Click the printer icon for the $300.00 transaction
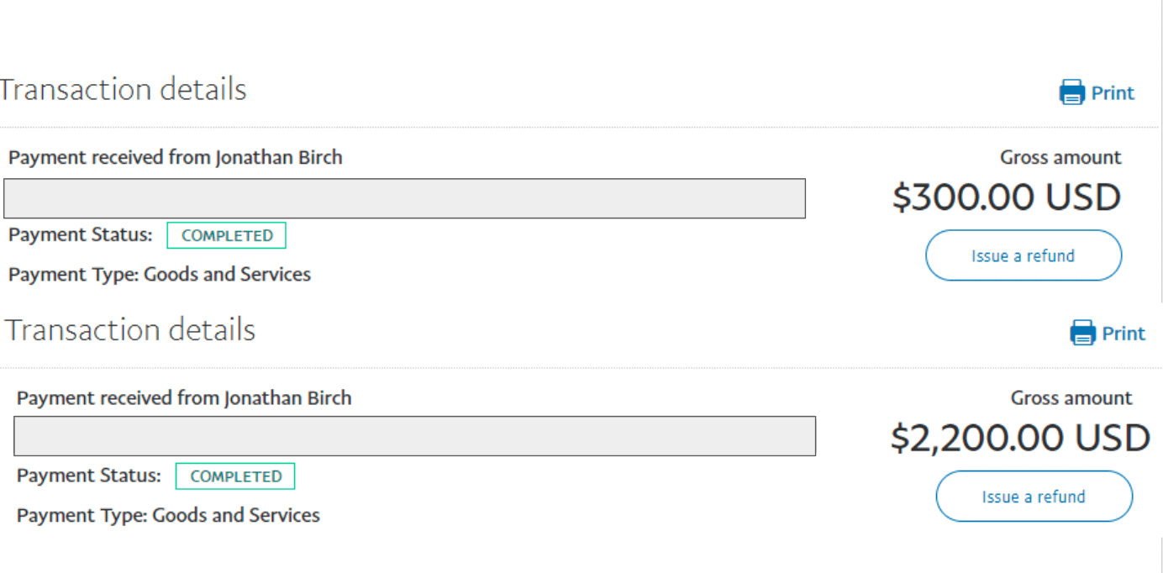This screenshot has width=1163, height=573. pos(1072,92)
